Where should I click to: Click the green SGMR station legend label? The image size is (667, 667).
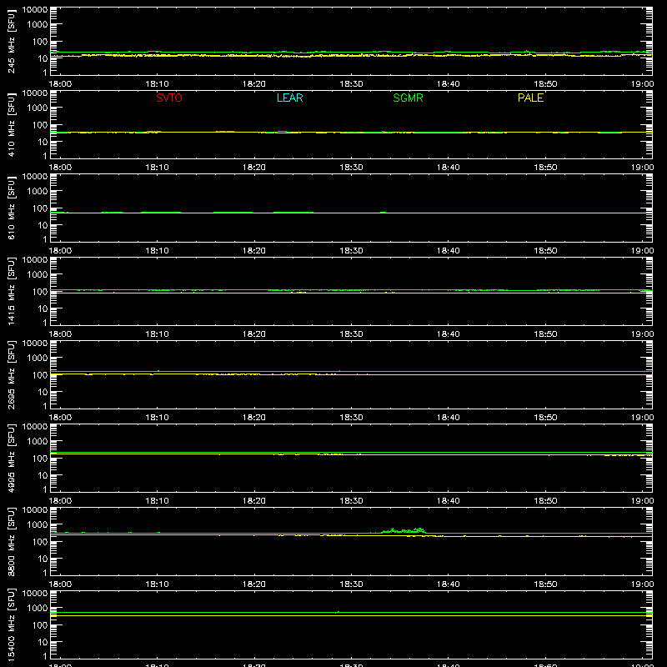[x=408, y=98]
